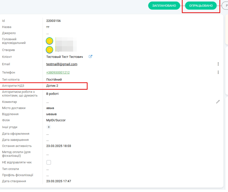Click pencil icon to edit Коментар
Screen dimensions: 228x192
tap(218, 102)
